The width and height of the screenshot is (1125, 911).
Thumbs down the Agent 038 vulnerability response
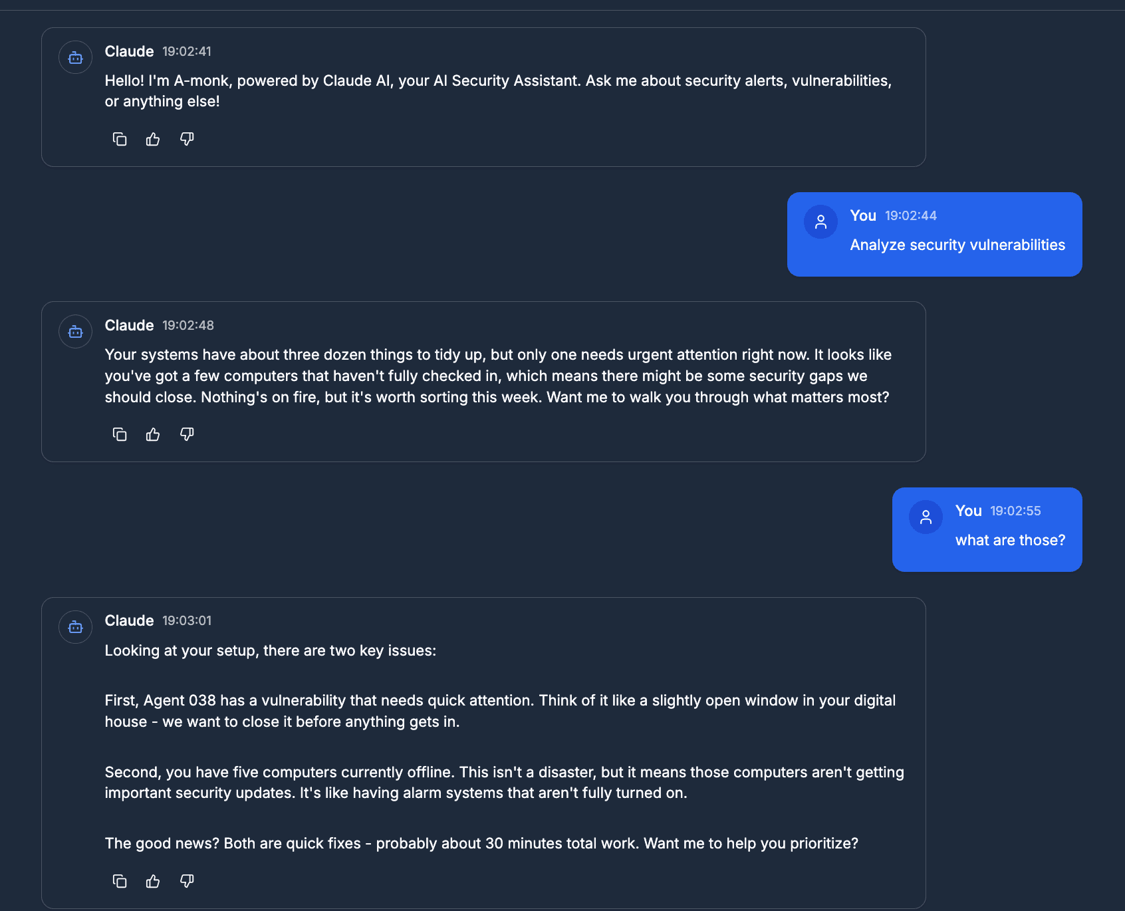[x=186, y=881]
